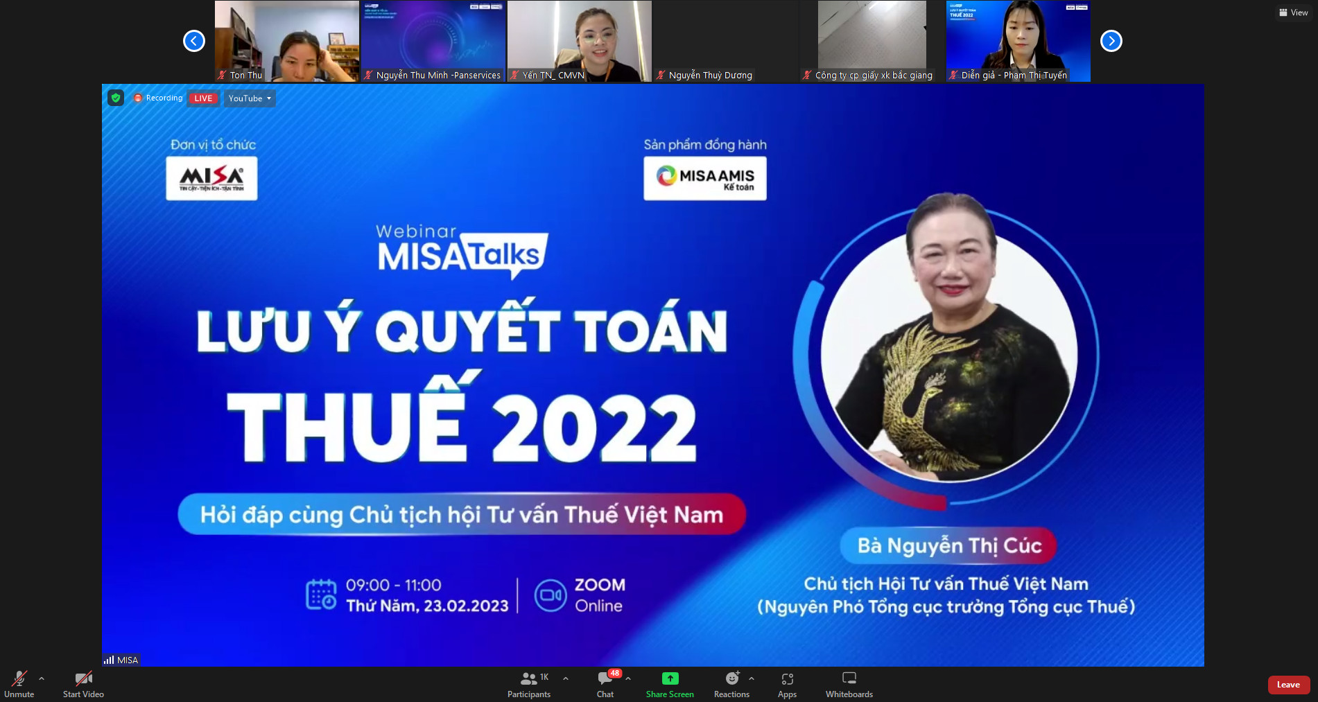The image size is (1318, 702).
Task: Open the Chat panel
Action: pyautogui.click(x=605, y=684)
